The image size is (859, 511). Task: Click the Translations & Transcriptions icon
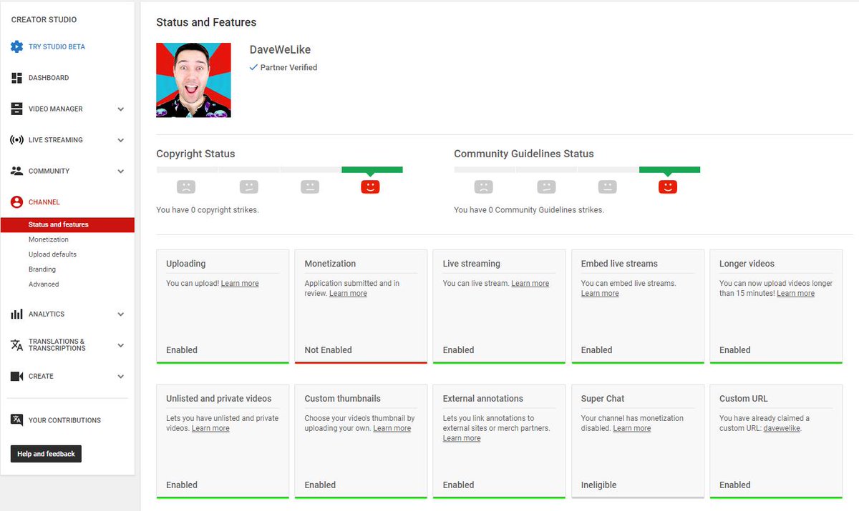click(x=16, y=345)
